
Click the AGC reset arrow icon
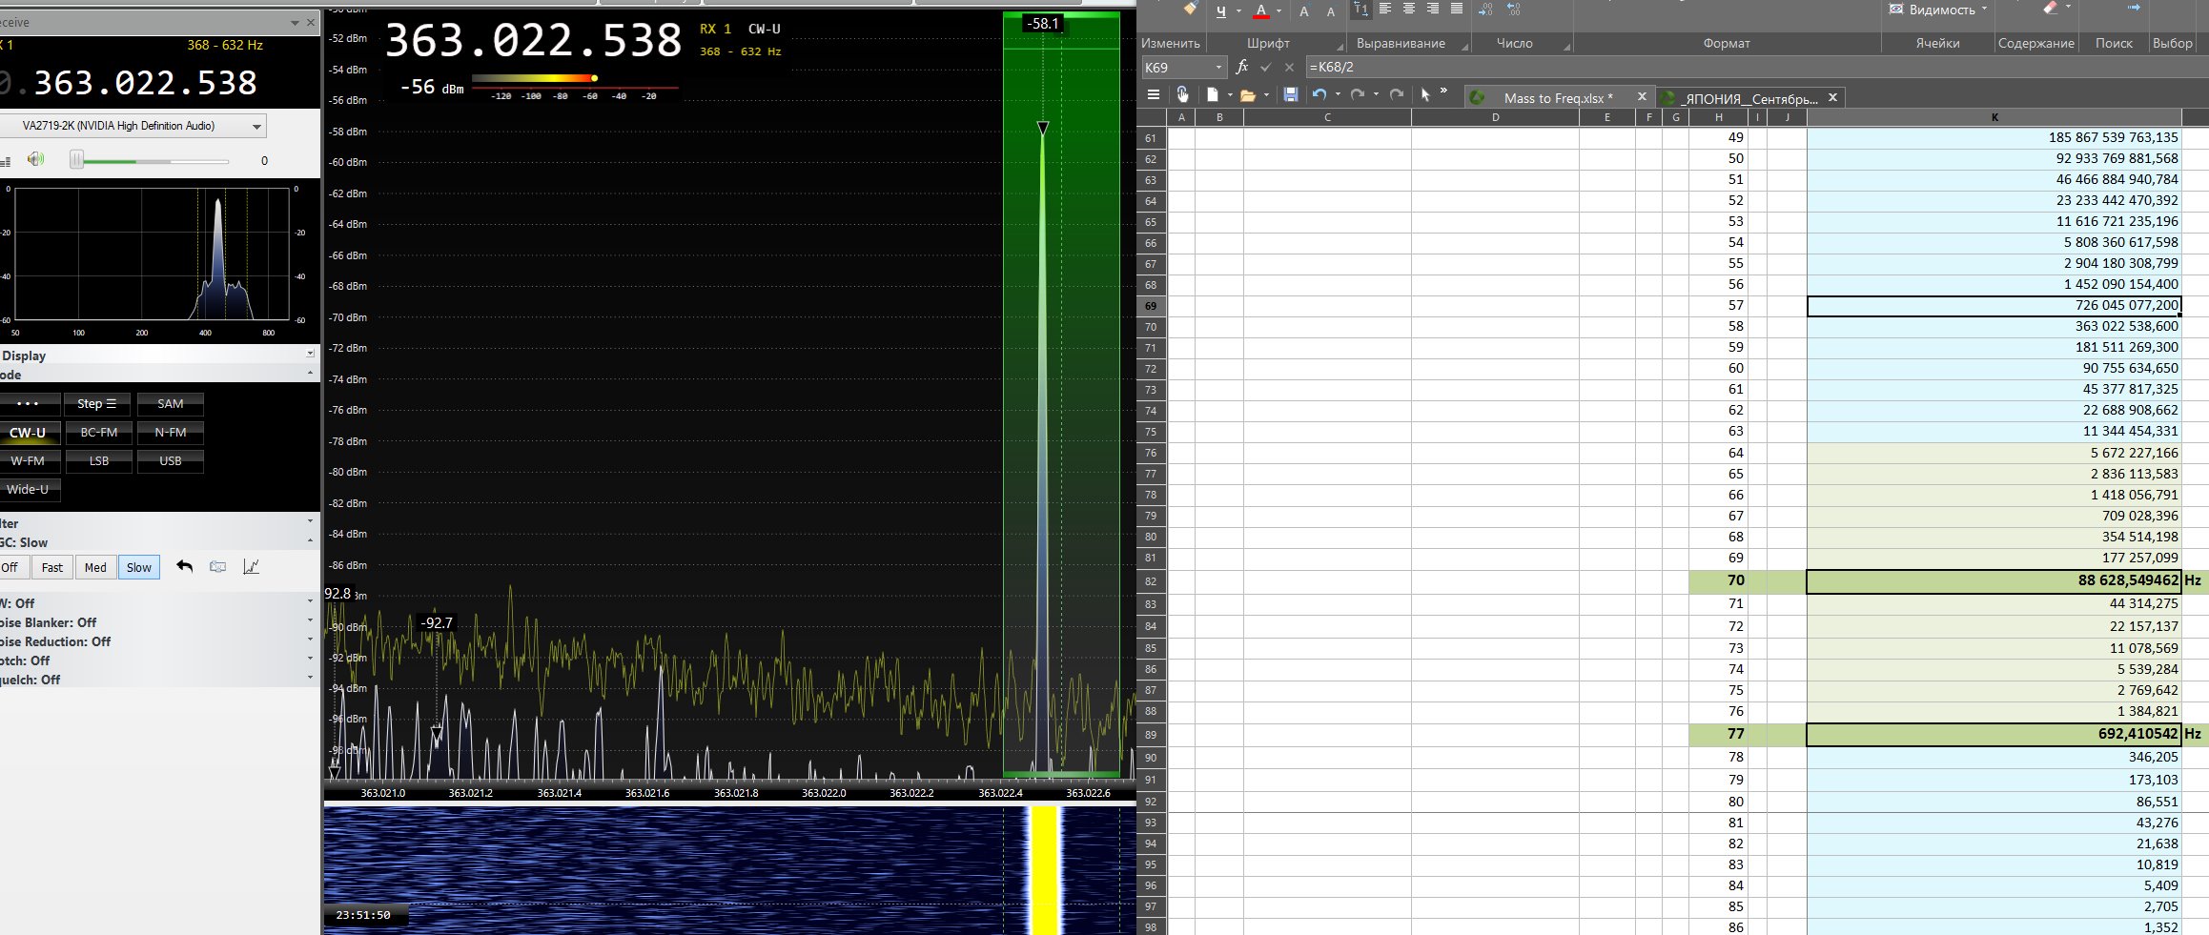(x=185, y=567)
